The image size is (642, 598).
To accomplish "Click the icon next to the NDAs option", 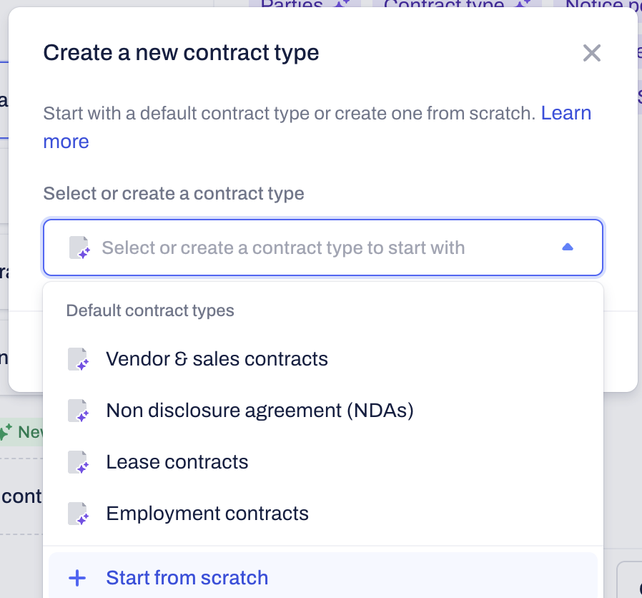I will click(x=78, y=411).
